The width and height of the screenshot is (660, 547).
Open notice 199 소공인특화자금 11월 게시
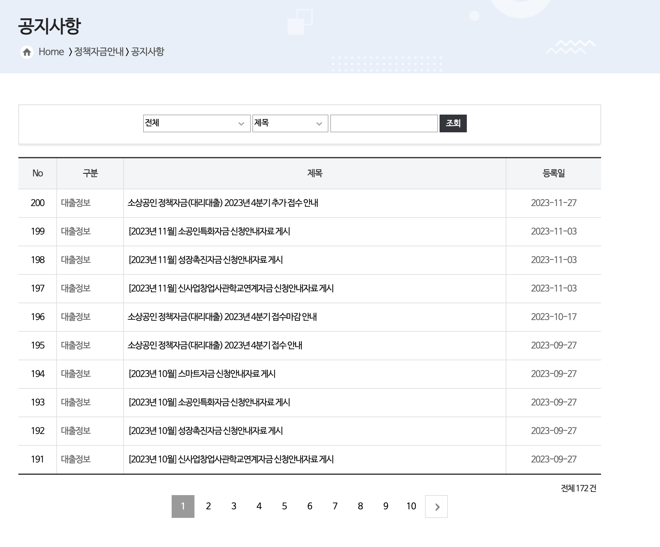pyautogui.click(x=209, y=231)
